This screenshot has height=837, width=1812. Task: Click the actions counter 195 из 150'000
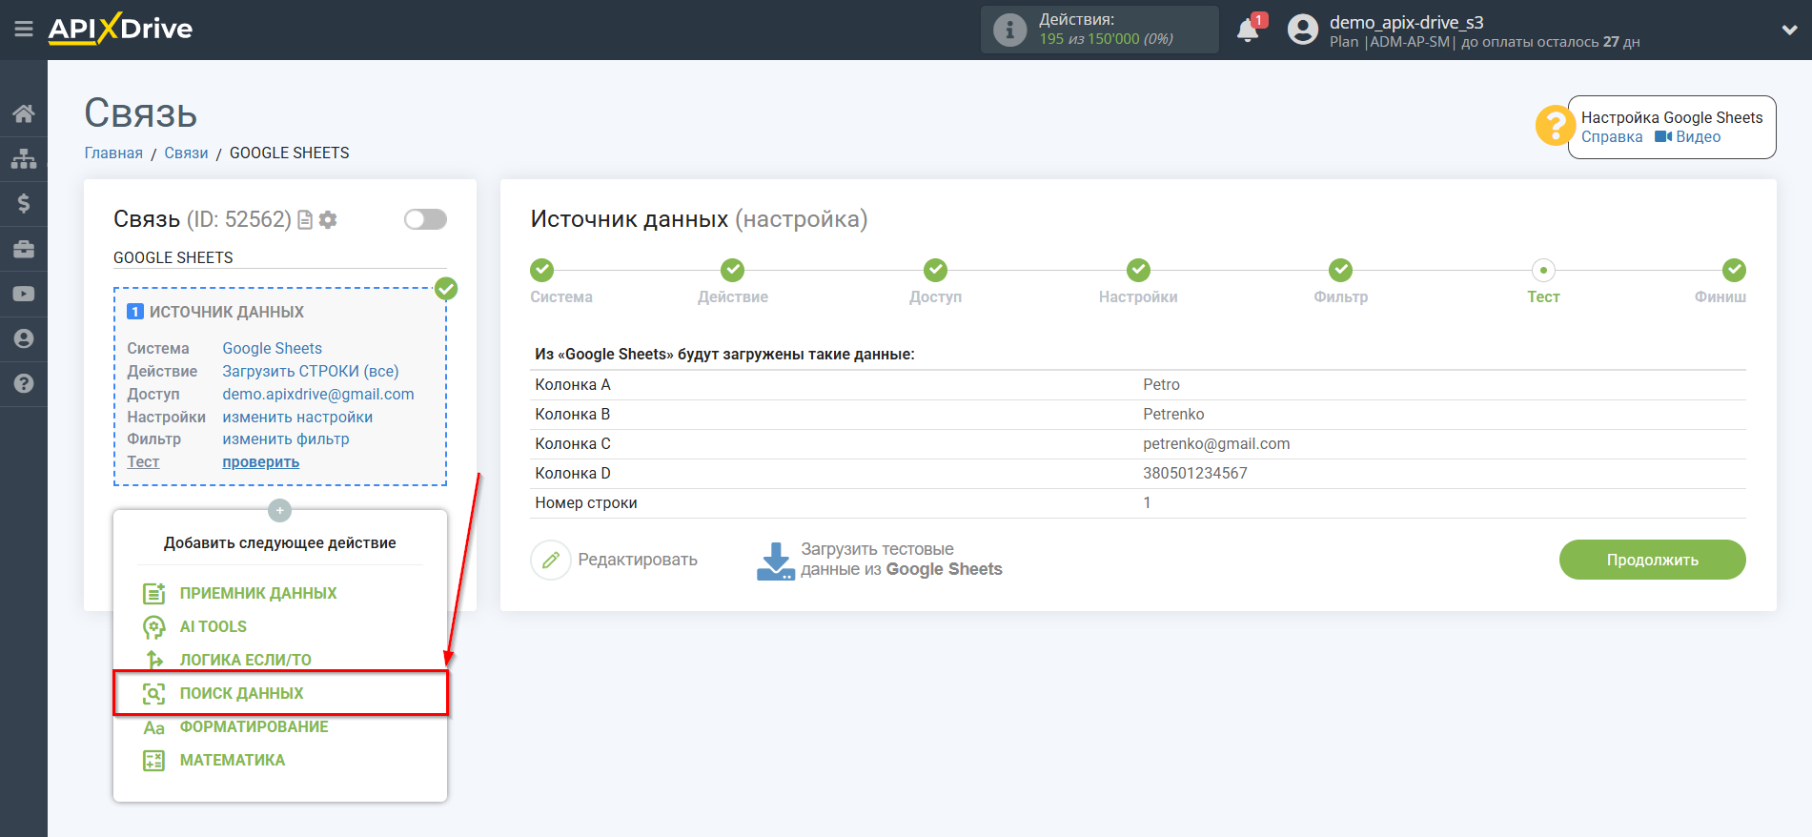1106,39
